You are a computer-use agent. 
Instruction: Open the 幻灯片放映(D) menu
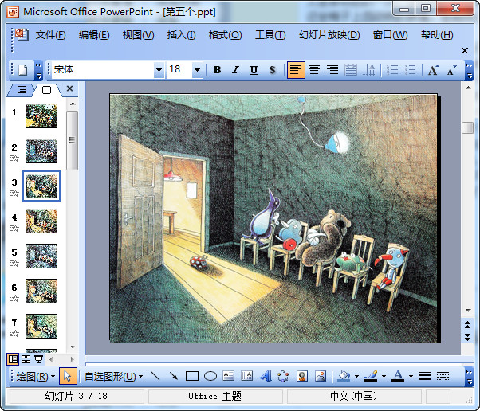pyautogui.click(x=329, y=35)
